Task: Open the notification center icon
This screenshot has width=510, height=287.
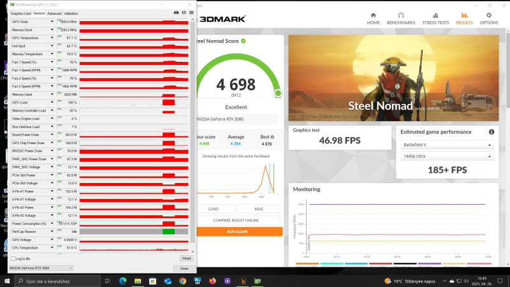Action: pyautogui.click(x=500, y=281)
